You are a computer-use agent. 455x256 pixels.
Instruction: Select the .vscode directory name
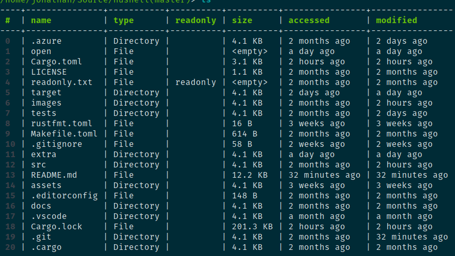(49, 216)
